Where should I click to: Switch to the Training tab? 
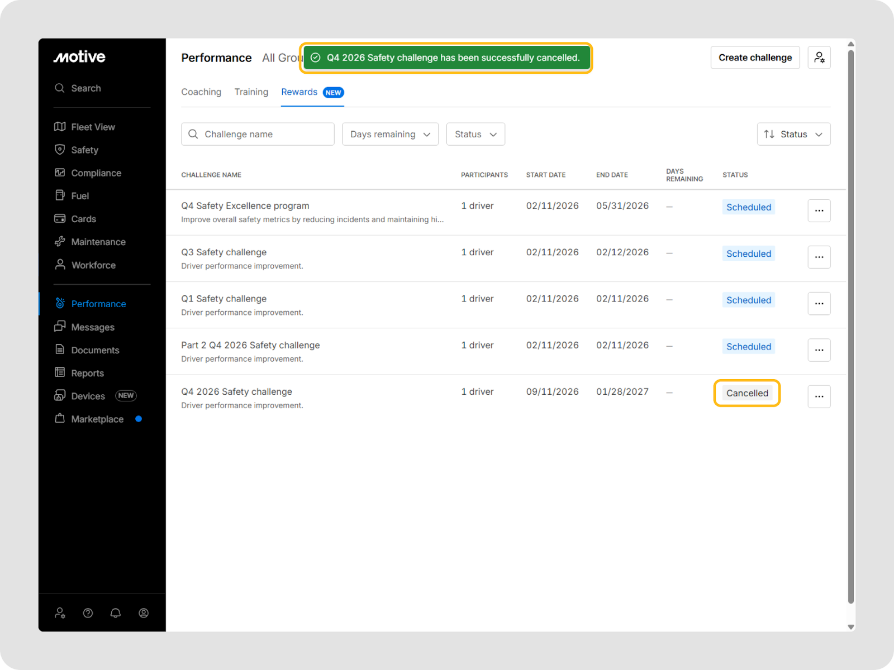tap(251, 92)
